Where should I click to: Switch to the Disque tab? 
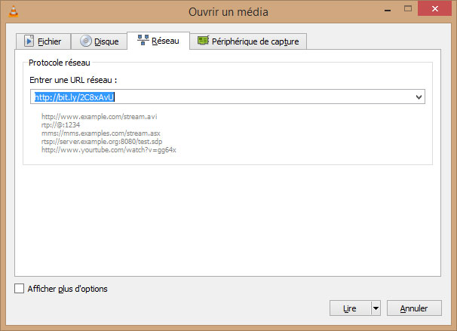coord(99,41)
